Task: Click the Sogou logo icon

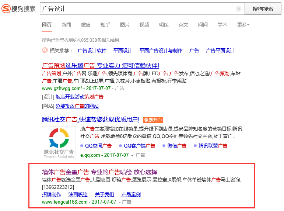Action: pos(6,8)
